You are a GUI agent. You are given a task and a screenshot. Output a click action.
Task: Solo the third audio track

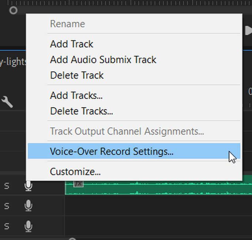(7, 226)
